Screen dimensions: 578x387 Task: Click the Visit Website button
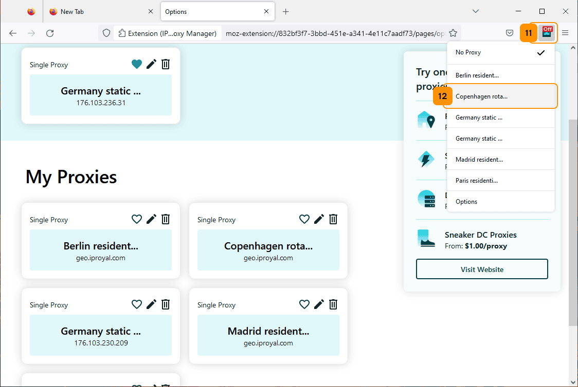click(x=482, y=269)
